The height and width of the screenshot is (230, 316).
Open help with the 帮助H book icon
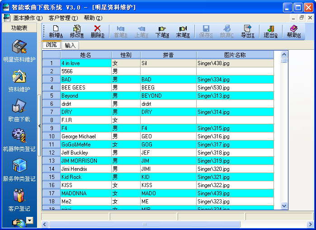[x=294, y=28]
